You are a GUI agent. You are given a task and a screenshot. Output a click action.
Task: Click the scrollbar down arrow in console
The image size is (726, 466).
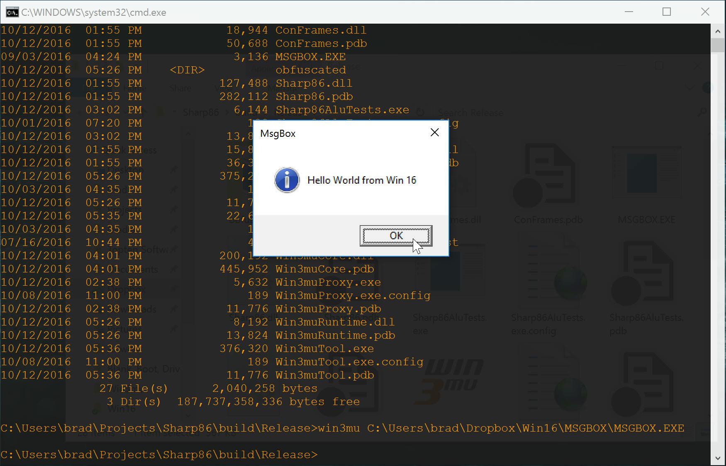coord(718,459)
